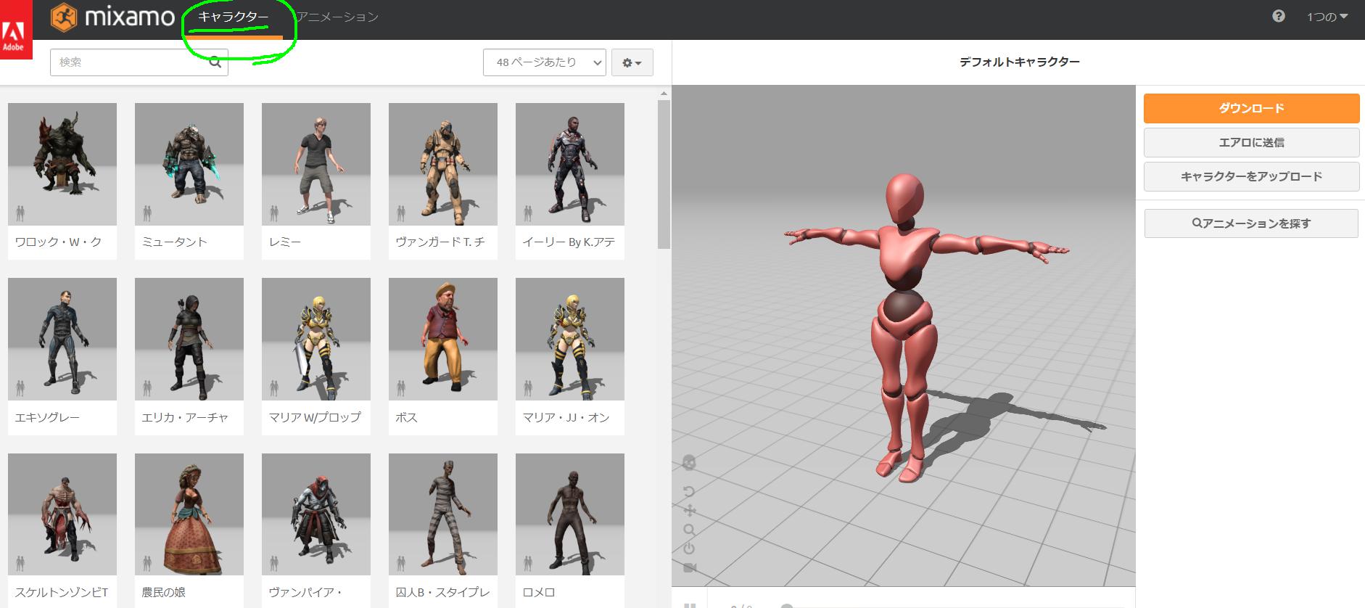Select the エリカ・アーチャ character thumbnail
Image resolution: width=1365 pixels, height=608 pixels.
(x=189, y=339)
